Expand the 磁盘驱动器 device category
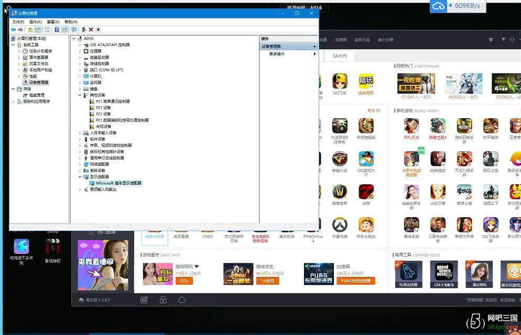521x335 pixels. pyautogui.click(x=80, y=58)
